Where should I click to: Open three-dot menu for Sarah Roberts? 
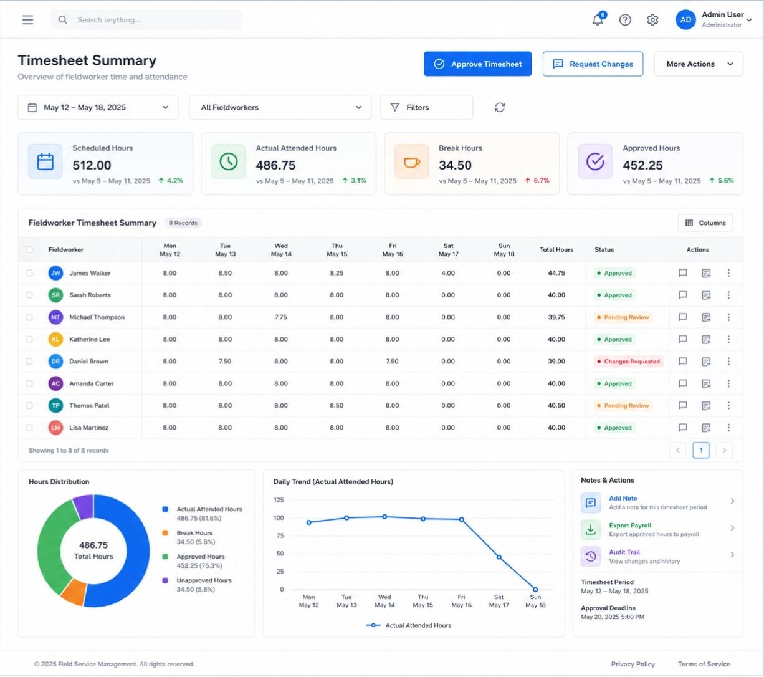pyautogui.click(x=728, y=295)
